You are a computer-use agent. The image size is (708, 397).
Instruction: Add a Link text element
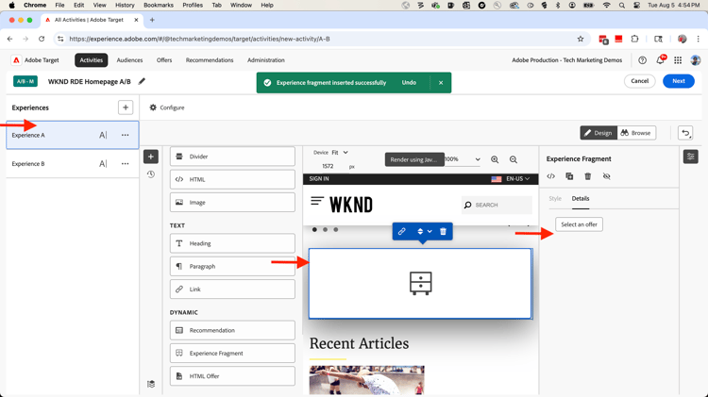coord(232,289)
